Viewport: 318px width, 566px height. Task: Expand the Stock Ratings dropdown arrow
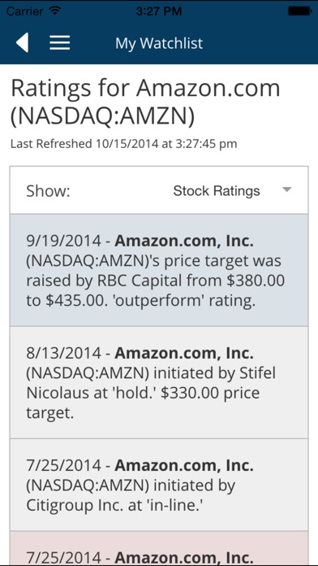286,189
